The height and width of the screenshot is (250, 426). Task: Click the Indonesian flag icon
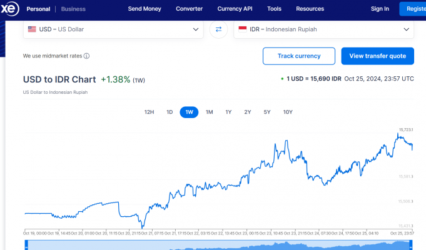pyautogui.click(x=242, y=29)
